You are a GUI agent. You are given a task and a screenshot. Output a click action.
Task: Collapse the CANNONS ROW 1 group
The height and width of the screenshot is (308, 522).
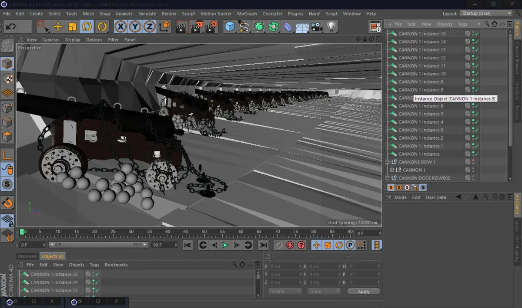click(388, 162)
